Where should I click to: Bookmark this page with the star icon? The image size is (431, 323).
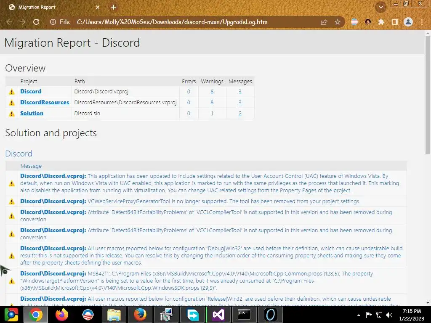[338, 22]
